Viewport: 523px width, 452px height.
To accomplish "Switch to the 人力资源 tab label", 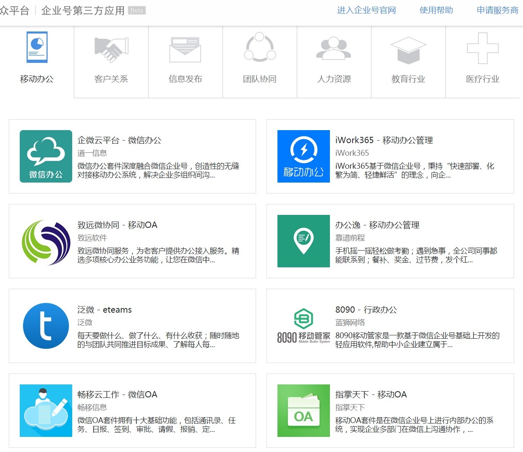I will coord(334,79).
